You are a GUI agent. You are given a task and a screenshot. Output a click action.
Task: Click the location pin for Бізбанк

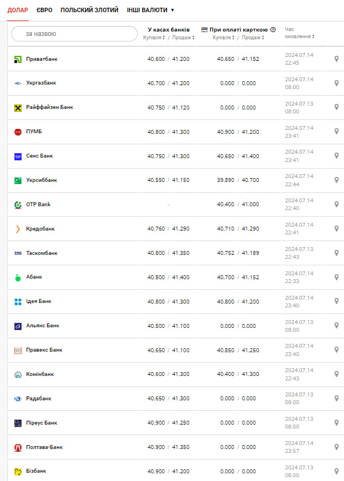[x=336, y=472]
